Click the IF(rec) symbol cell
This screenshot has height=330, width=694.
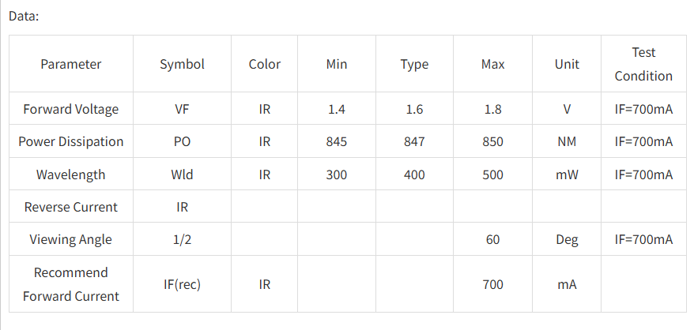[x=182, y=284]
